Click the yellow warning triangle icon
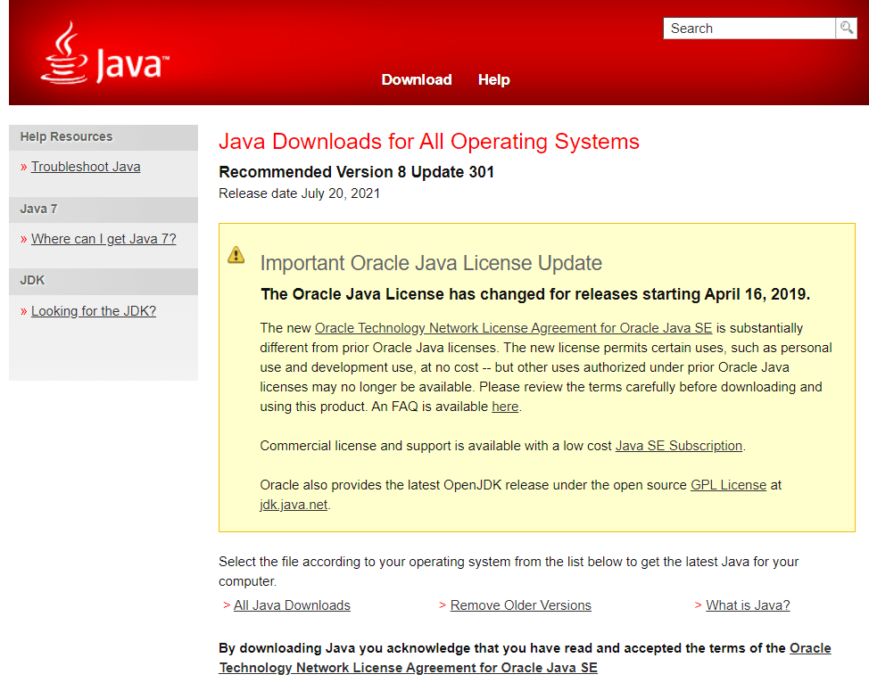 [236, 255]
